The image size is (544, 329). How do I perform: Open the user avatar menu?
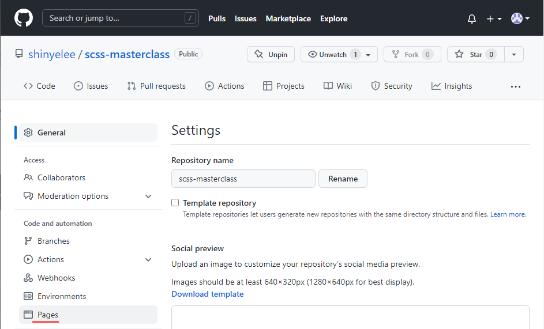[x=520, y=18]
